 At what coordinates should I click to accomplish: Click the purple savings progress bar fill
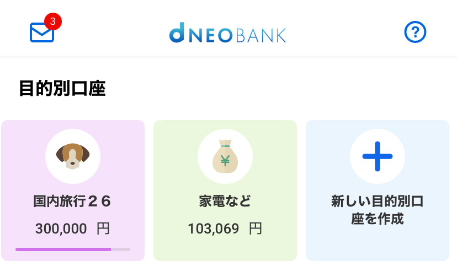coord(63,249)
